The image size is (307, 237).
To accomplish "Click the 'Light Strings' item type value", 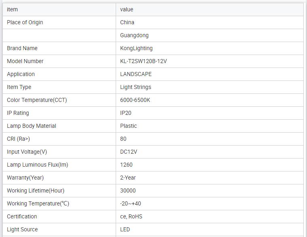I will point(136,87).
